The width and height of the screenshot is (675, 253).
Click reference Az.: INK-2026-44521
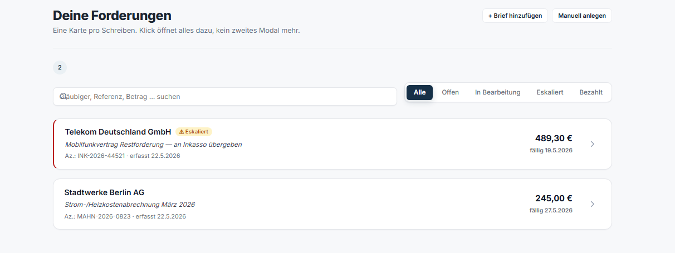pos(95,156)
